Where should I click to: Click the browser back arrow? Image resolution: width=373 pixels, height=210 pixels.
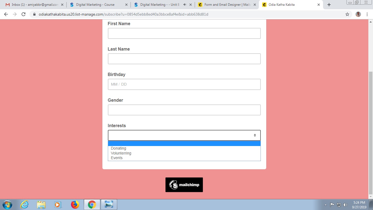pyautogui.click(x=6, y=14)
